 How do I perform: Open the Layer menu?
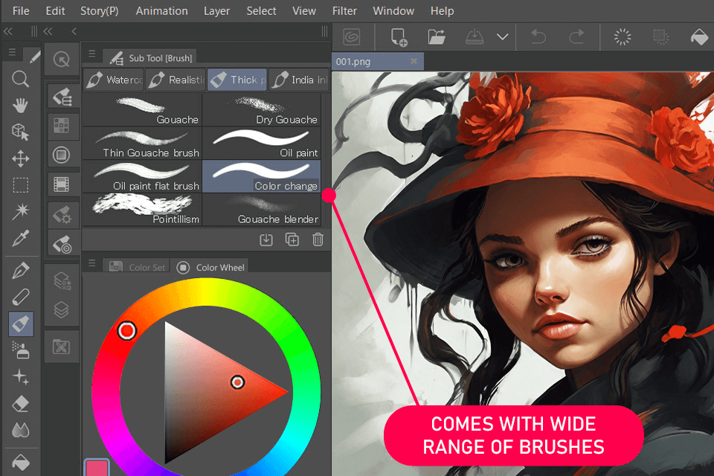click(x=216, y=11)
